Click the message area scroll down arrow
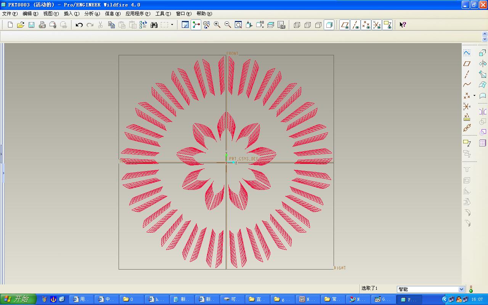The height and width of the screenshot is (305, 488). [x=485, y=39]
